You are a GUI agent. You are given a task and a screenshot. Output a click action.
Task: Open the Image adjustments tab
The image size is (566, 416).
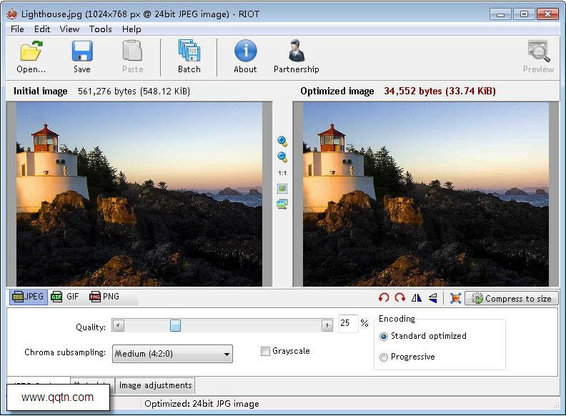click(156, 386)
